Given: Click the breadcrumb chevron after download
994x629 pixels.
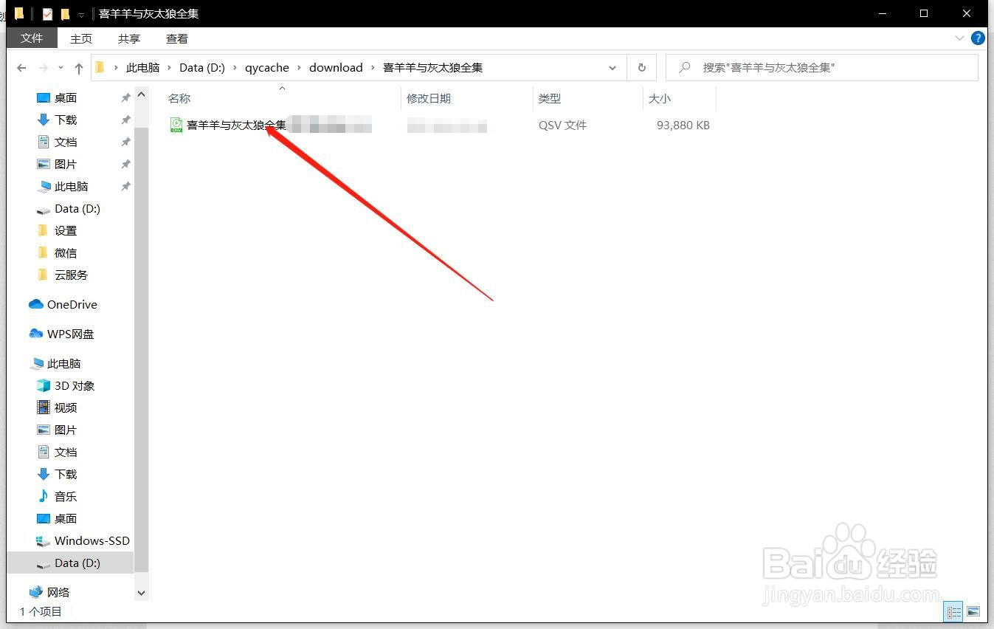Looking at the screenshot, I should pos(373,68).
